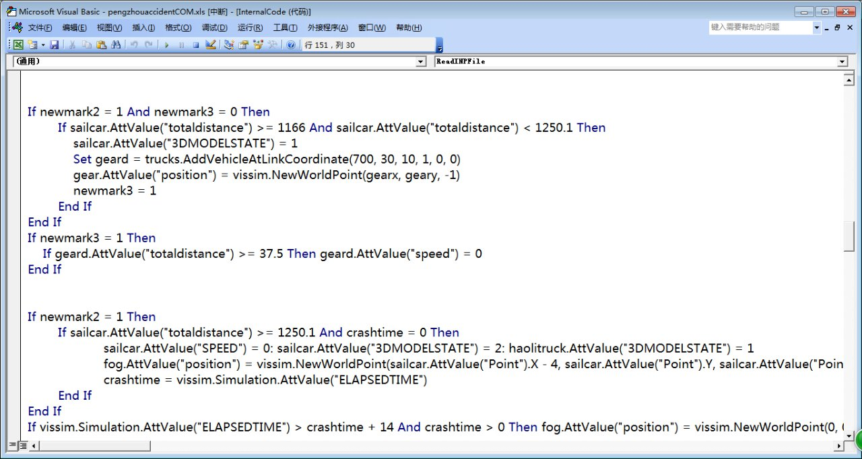
Task: Toggle Design Mode icon
Action: (x=210, y=45)
